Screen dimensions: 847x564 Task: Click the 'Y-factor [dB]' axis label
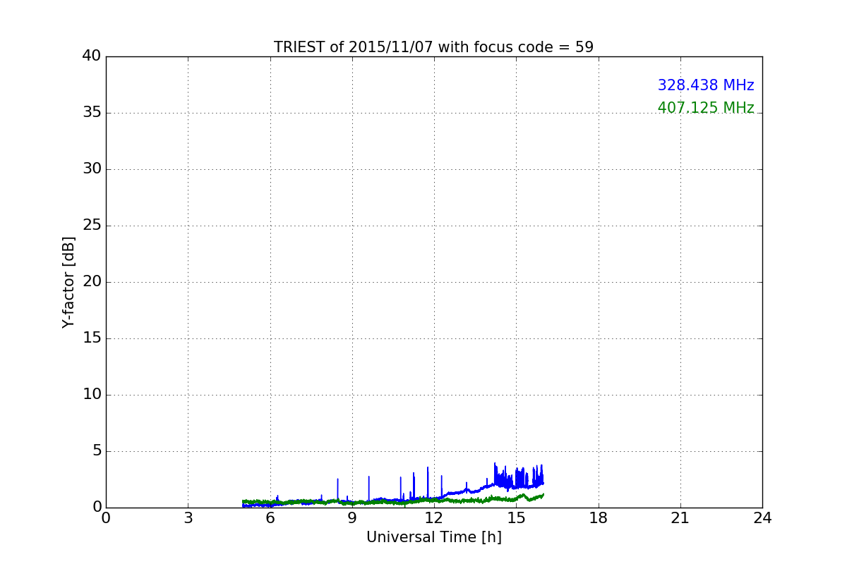[68, 282]
